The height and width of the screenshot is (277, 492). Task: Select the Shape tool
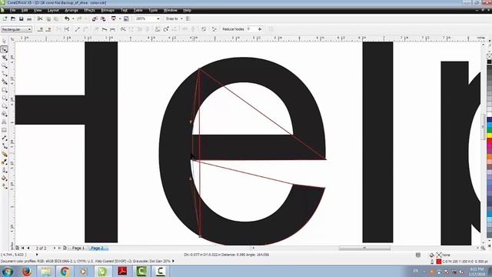pyautogui.click(x=4, y=49)
